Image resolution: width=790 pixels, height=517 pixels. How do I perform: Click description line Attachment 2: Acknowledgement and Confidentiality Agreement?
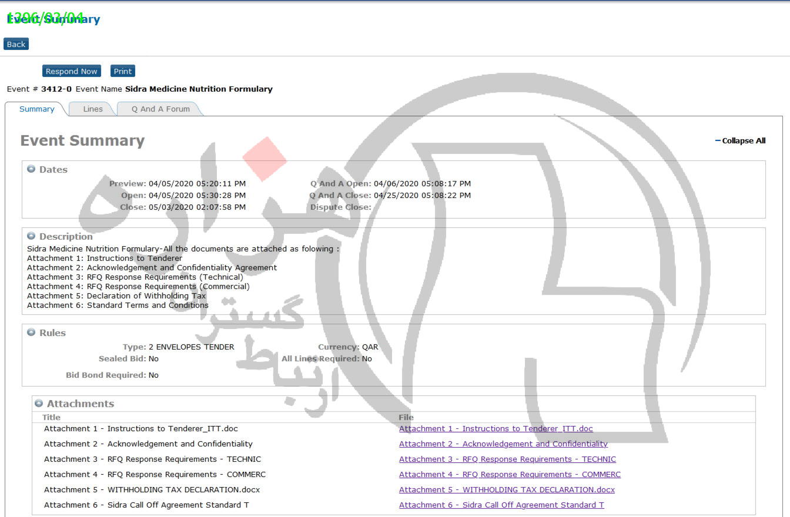[x=152, y=268]
